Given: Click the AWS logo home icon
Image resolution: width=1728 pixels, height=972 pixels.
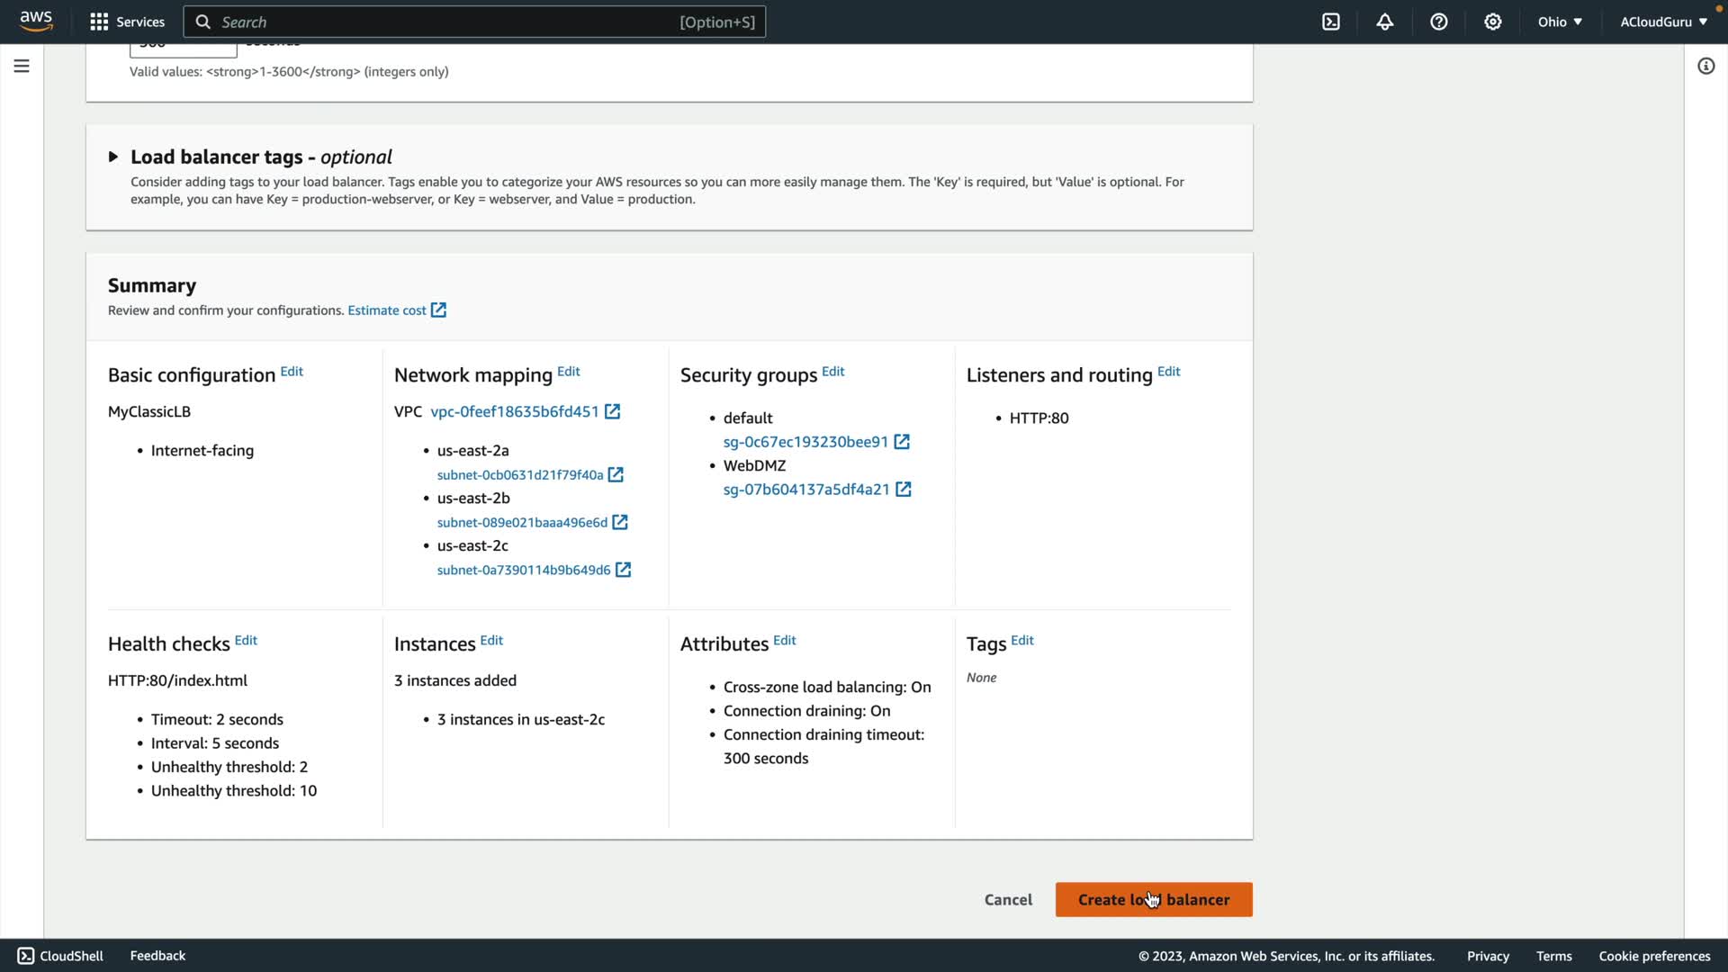Looking at the screenshot, I should (x=36, y=21).
